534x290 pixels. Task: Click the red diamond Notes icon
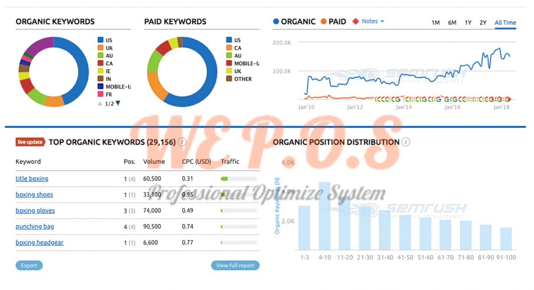coord(355,21)
